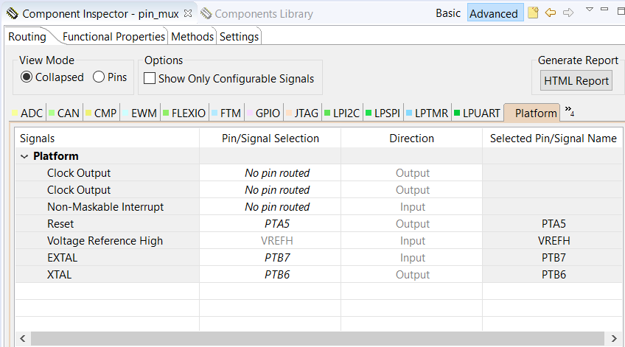Open the view menu triangle
The height and width of the screenshot is (347, 625).
pos(590,10)
